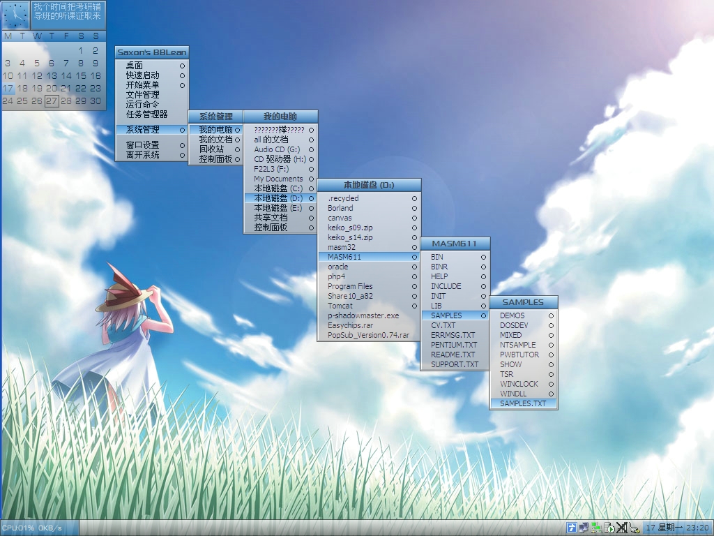Click the green network computers tray icon
This screenshot has width=714, height=536.
pyautogui.click(x=597, y=528)
